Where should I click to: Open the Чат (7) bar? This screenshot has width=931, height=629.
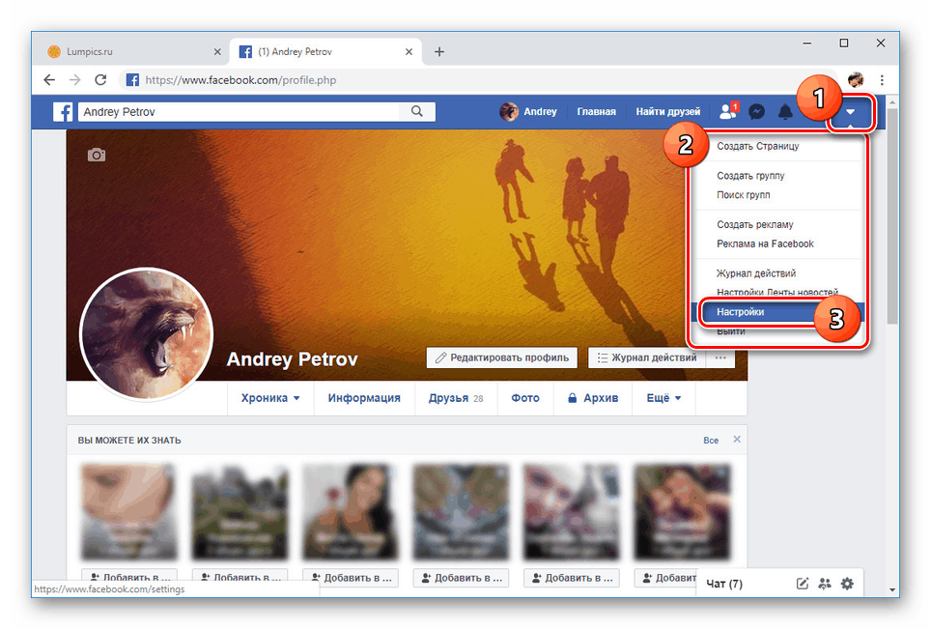[724, 584]
